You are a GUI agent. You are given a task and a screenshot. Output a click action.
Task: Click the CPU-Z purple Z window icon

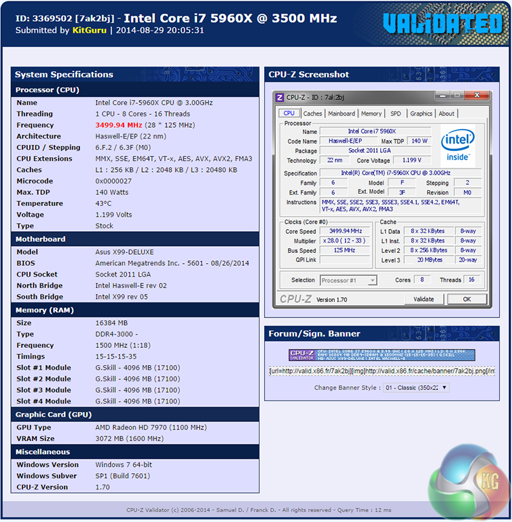[x=280, y=98]
